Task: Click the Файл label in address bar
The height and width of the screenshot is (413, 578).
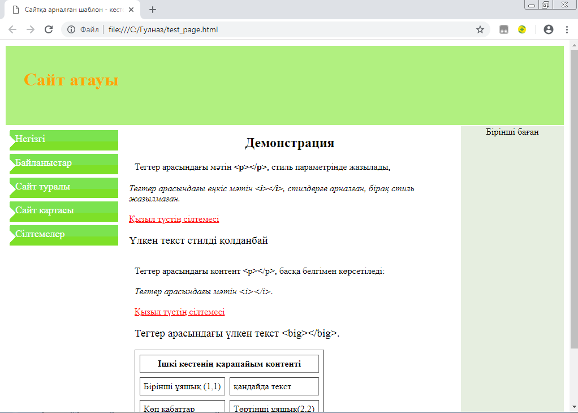Action: [x=89, y=29]
